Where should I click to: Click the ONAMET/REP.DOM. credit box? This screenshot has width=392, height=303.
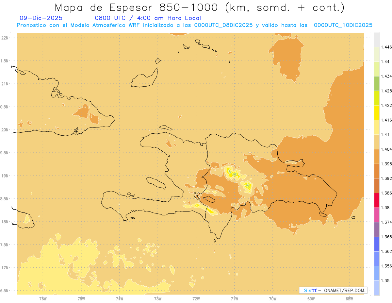pos(333,290)
